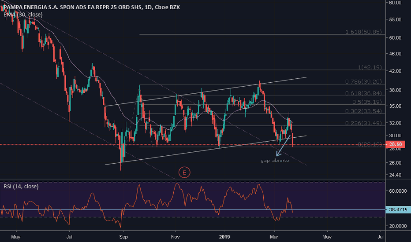The height and width of the screenshot is (242, 411).
Task: Click the 'Sep' time axis label
Action: point(123,237)
